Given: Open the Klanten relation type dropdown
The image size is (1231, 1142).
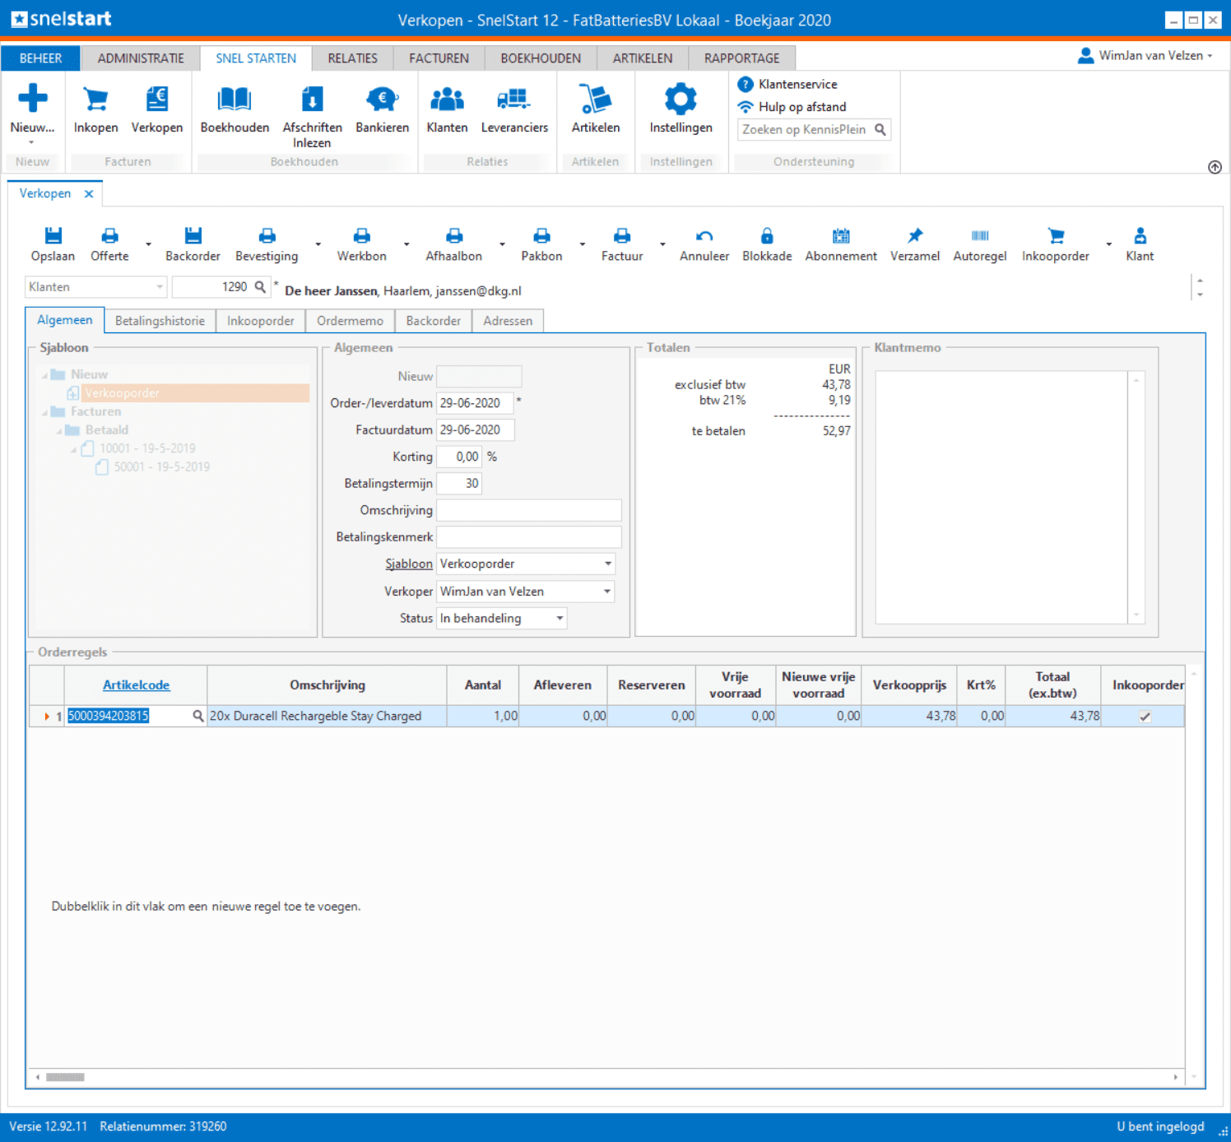Looking at the screenshot, I should [160, 287].
